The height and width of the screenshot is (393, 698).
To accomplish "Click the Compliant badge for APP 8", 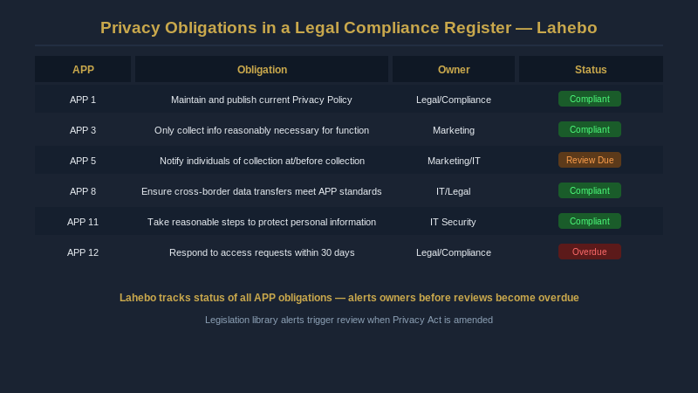I will [590, 190].
